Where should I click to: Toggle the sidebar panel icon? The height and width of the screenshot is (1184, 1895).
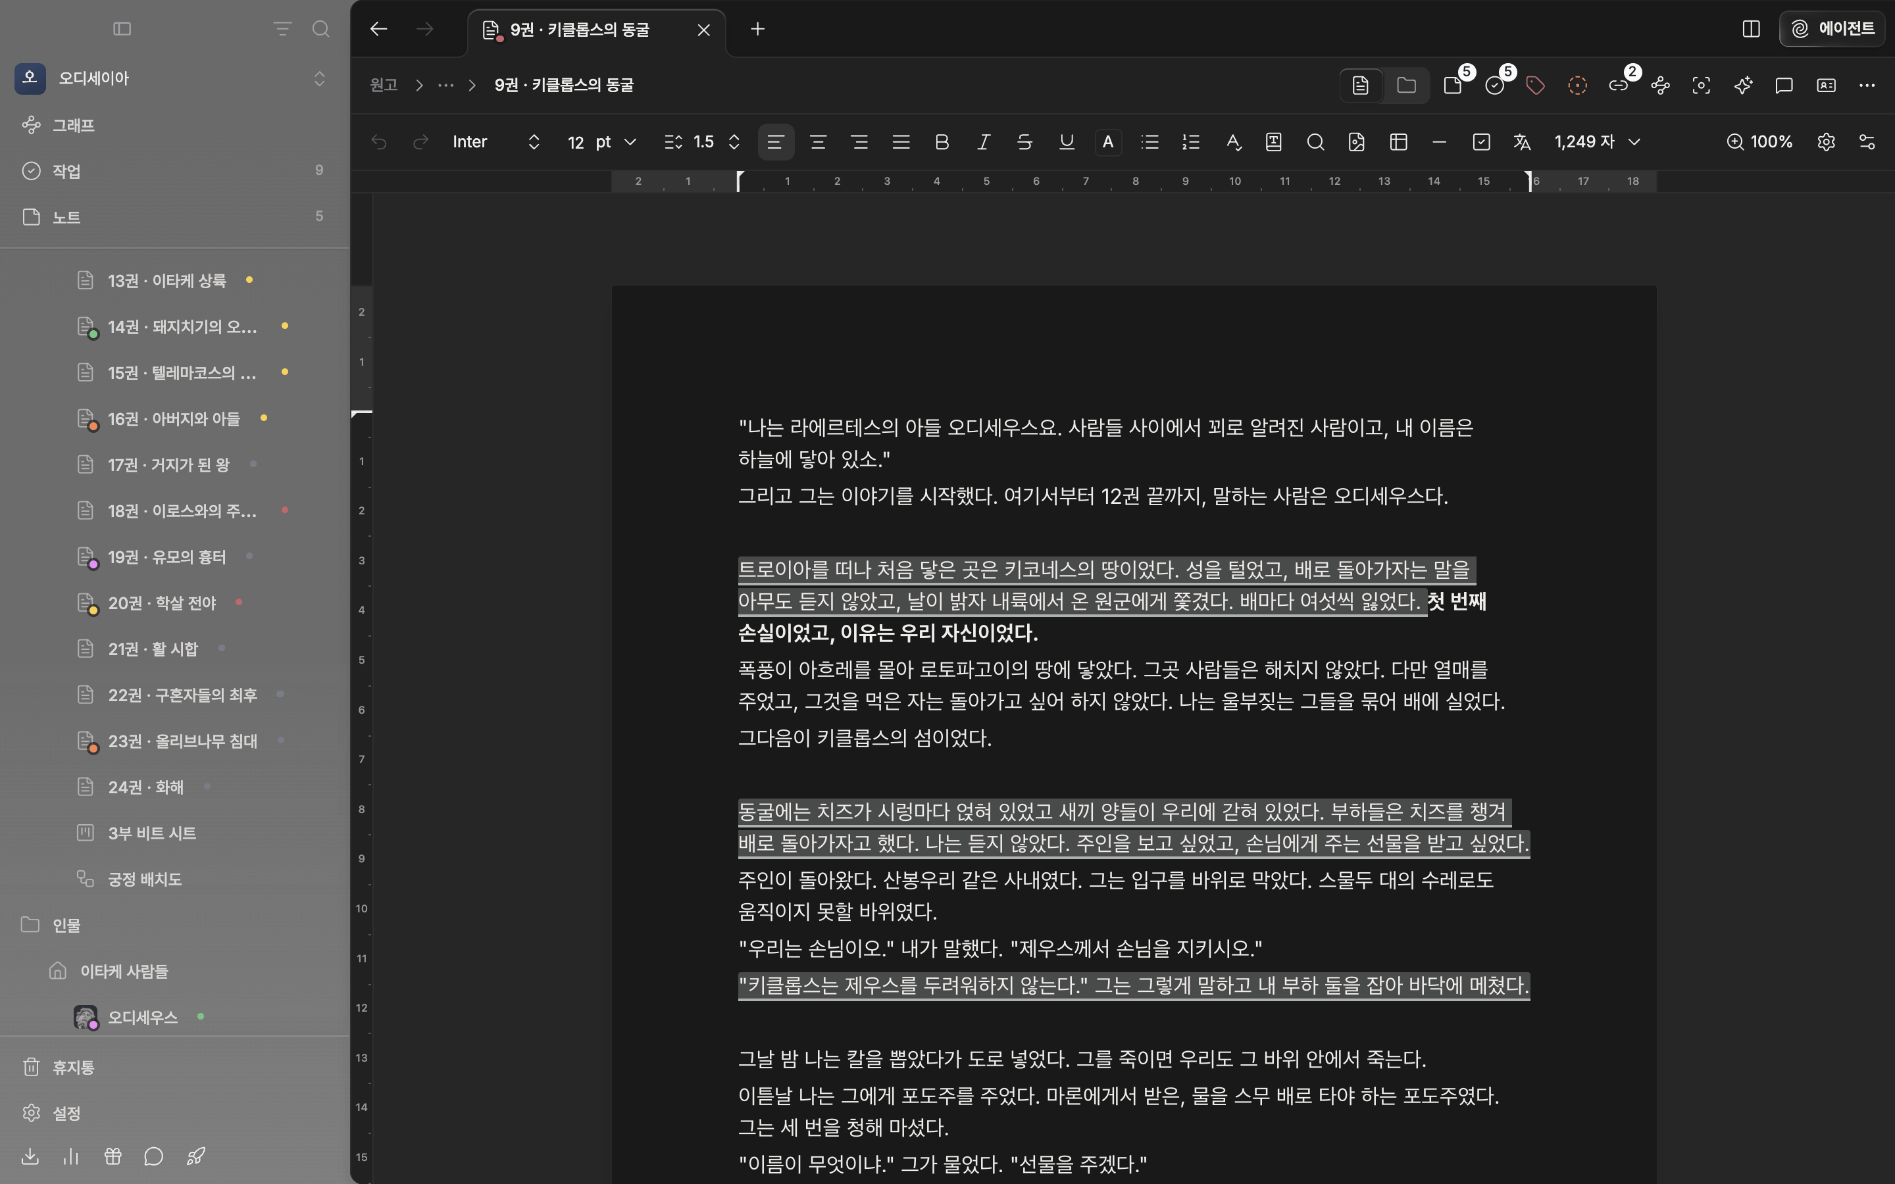pyautogui.click(x=122, y=29)
